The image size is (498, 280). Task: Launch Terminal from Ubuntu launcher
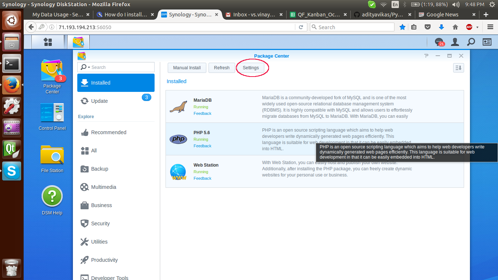[x=12, y=63]
